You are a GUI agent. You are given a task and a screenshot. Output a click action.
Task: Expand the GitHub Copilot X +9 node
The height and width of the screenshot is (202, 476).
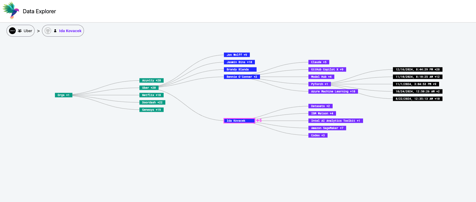(x=327, y=70)
